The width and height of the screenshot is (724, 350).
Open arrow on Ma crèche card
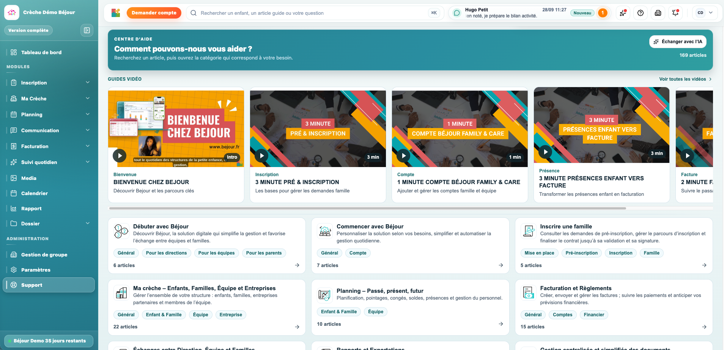[x=297, y=327]
